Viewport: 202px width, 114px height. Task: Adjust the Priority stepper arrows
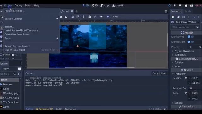pyautogui.click(x=200, y=47)
